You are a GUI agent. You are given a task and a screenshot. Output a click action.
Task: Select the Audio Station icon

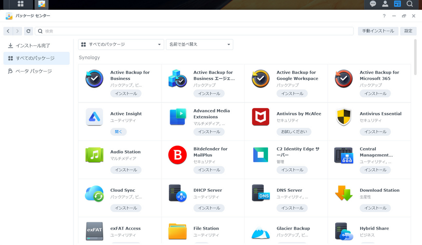pos(94,155)
